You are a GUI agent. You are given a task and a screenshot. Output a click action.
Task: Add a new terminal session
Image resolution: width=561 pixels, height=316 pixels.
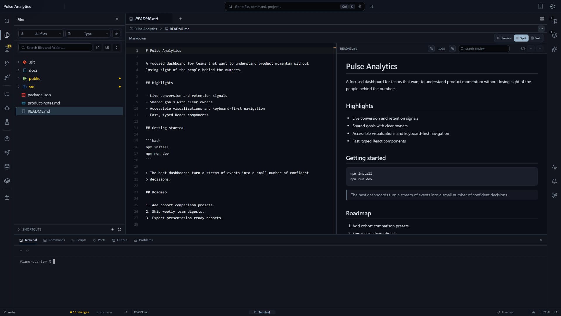21,251
